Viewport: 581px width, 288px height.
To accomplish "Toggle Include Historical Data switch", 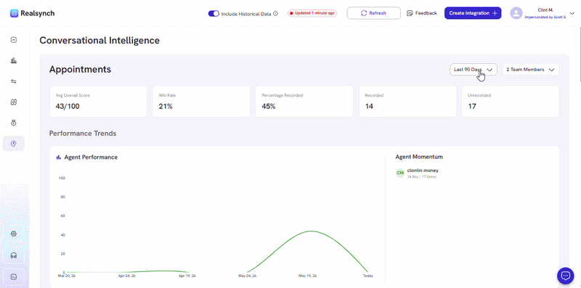I will [214, 14].
